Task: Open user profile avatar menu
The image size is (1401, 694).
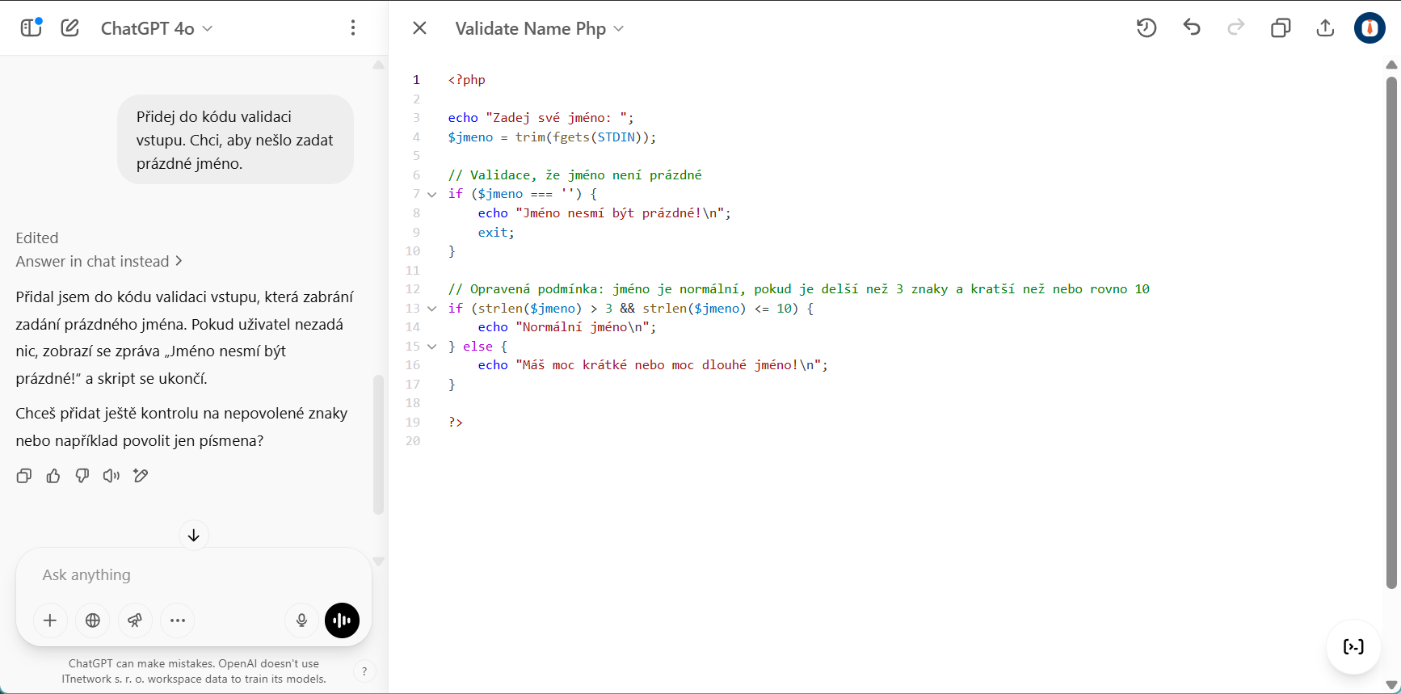Action: pyautogui.click(x=1369, y=28)
